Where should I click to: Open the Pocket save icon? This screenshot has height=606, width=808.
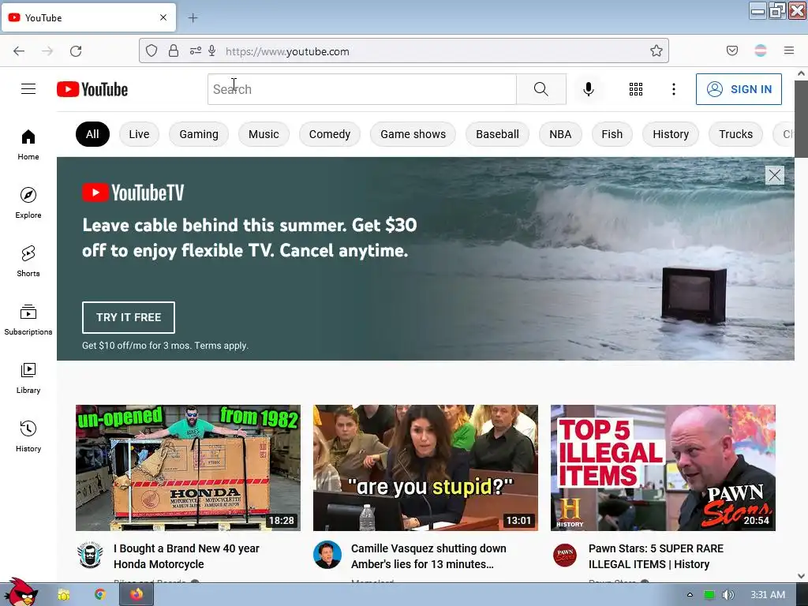coord(732,50)
